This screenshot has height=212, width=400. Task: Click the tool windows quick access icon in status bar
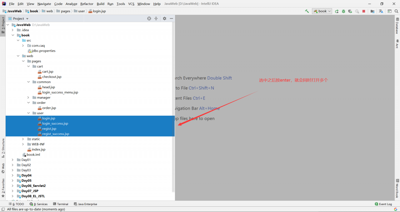[x=3, y=209]
